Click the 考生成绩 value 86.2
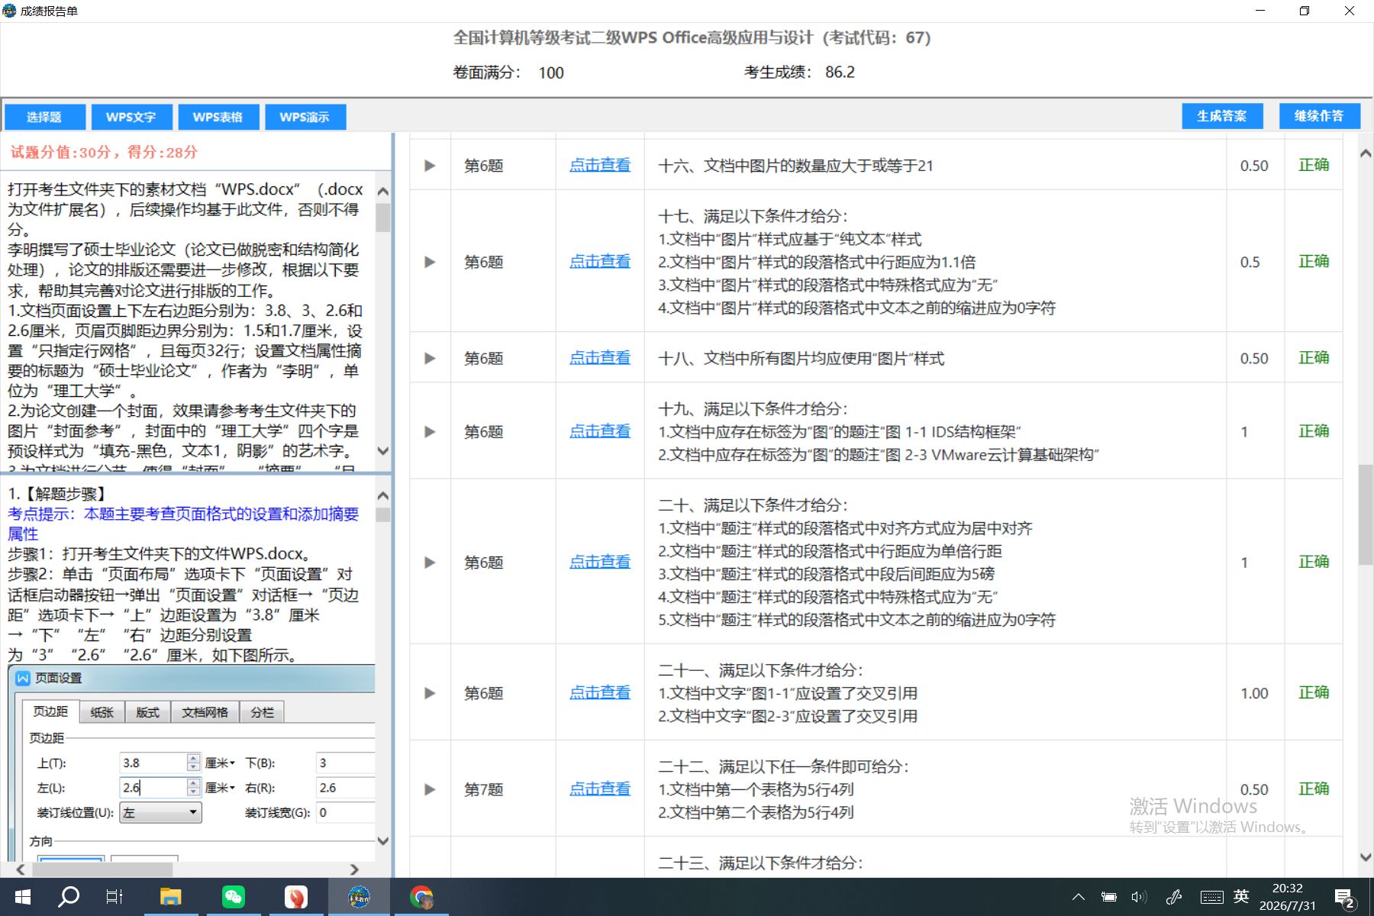 pos(840,72)
